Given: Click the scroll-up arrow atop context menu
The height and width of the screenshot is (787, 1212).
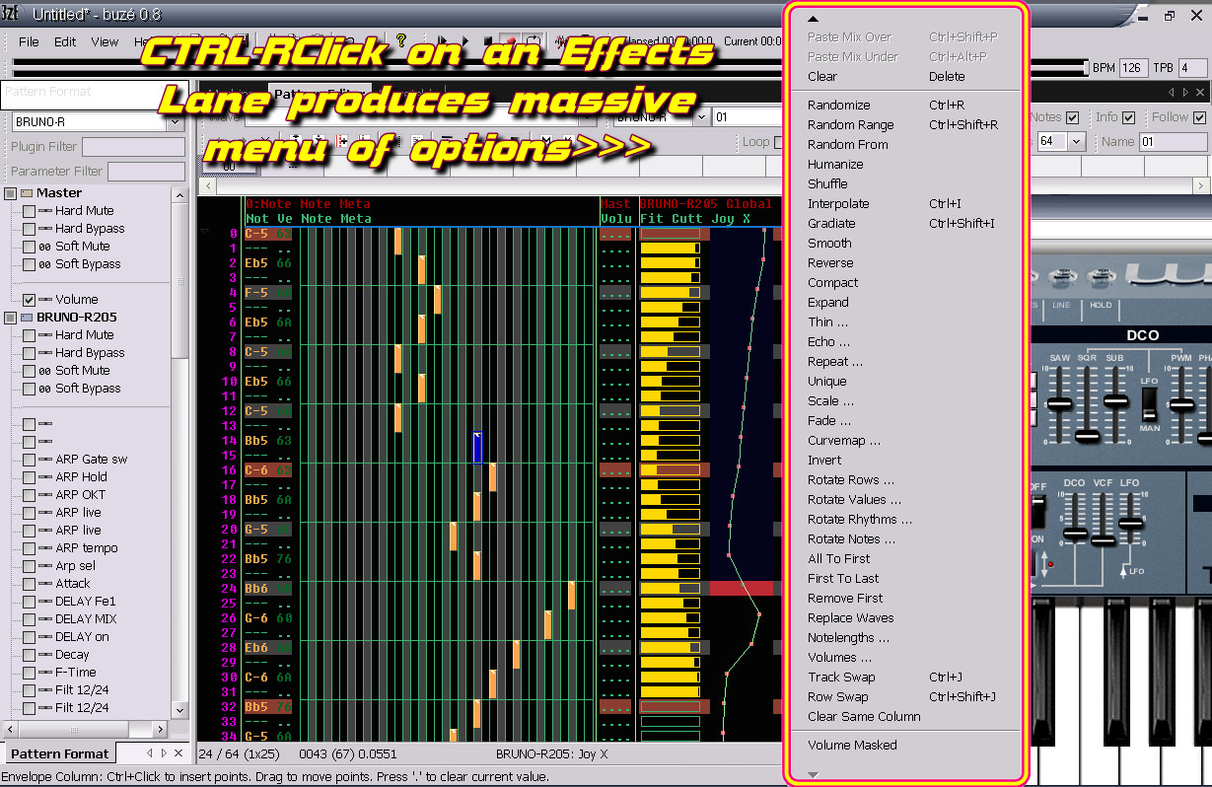Looking at the screenshot, I should point(813,19).
